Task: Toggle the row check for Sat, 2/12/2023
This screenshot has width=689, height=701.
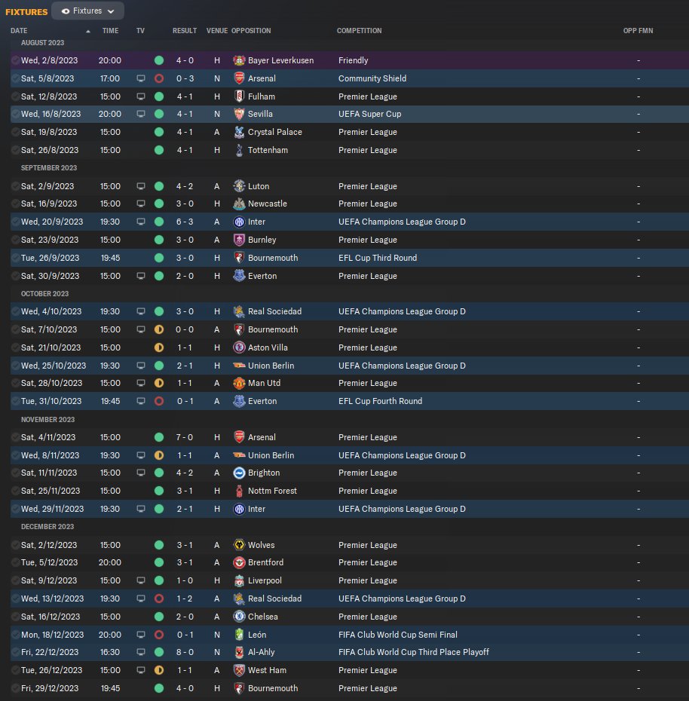Action: click(x=15, y=545)
